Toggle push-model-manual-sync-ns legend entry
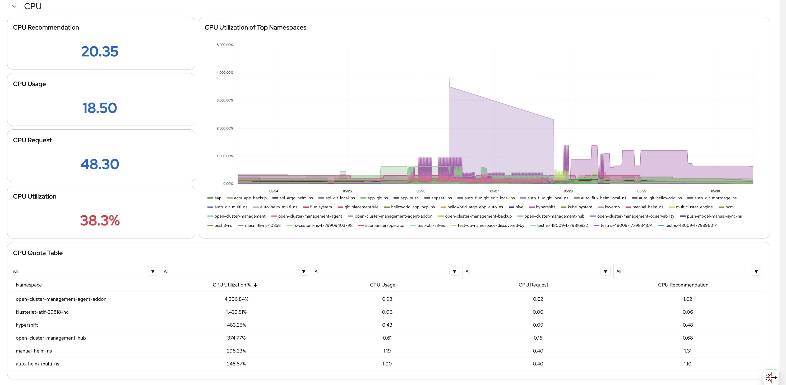The image size is (786, 385). (x=711, y=216)
